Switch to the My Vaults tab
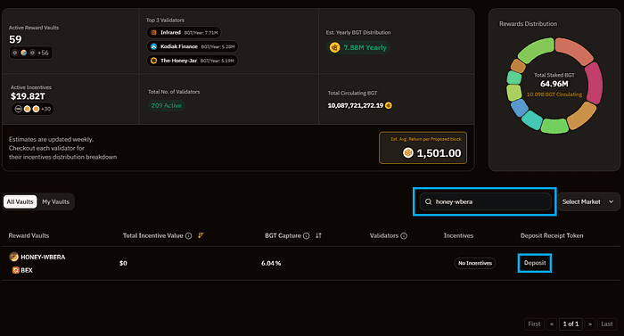This screenshot has width=624, height=336. point(55,201)
